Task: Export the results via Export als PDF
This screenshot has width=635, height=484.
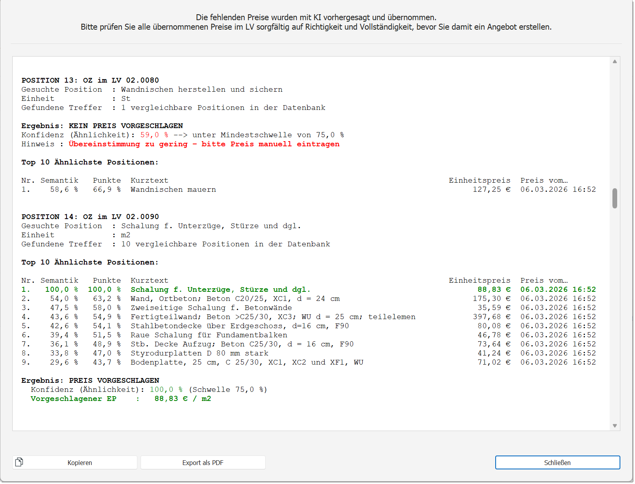Action: tap(203, 463)
